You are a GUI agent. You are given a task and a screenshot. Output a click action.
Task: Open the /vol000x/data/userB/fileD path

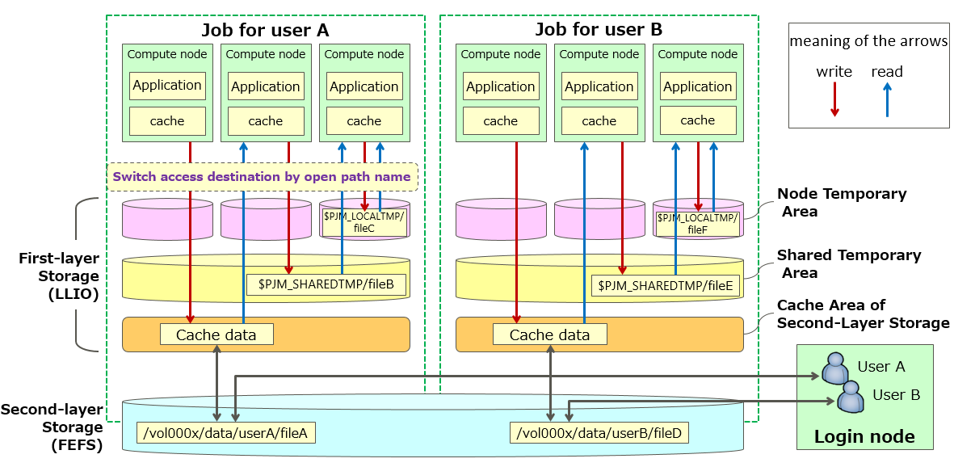tap(599, 433)
